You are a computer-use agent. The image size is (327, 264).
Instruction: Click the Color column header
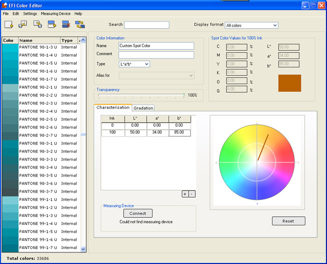(10, 40)
